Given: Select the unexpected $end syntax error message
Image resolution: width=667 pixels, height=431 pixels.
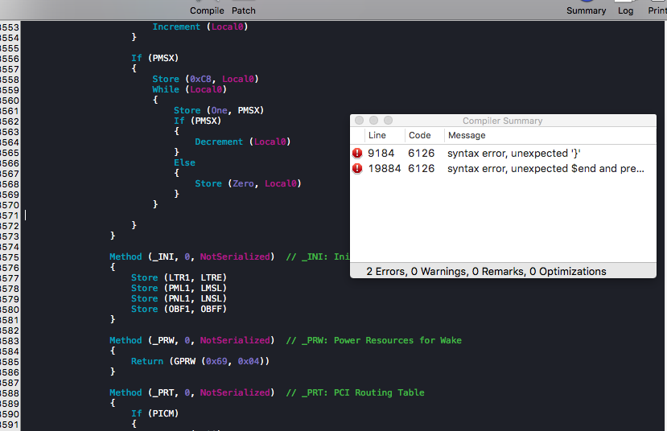Looking at the screenshot, I should pyautogui.click(x=546, y=169).
